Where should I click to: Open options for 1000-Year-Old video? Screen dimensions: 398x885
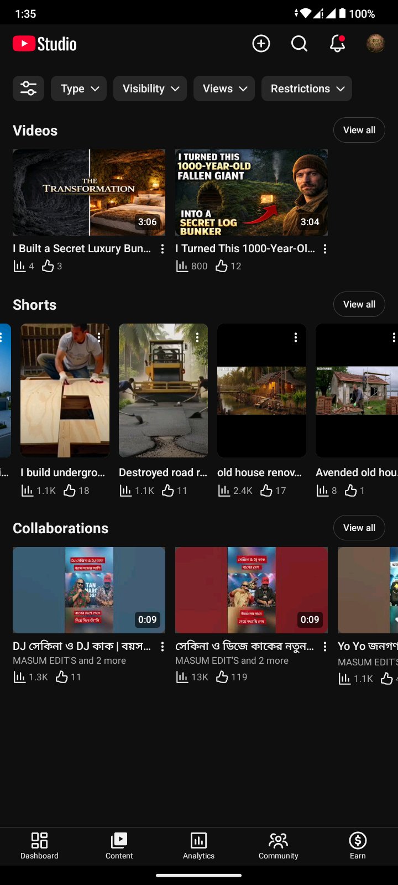(324, 249)
